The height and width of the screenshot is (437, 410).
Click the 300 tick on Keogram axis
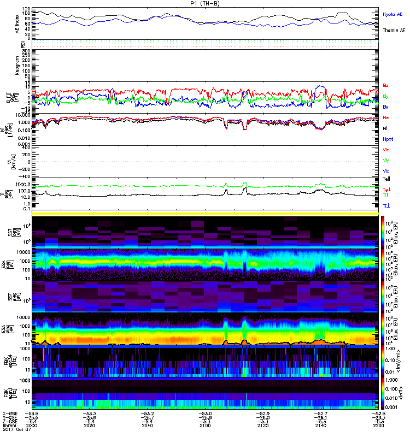[x=26, y=51]
